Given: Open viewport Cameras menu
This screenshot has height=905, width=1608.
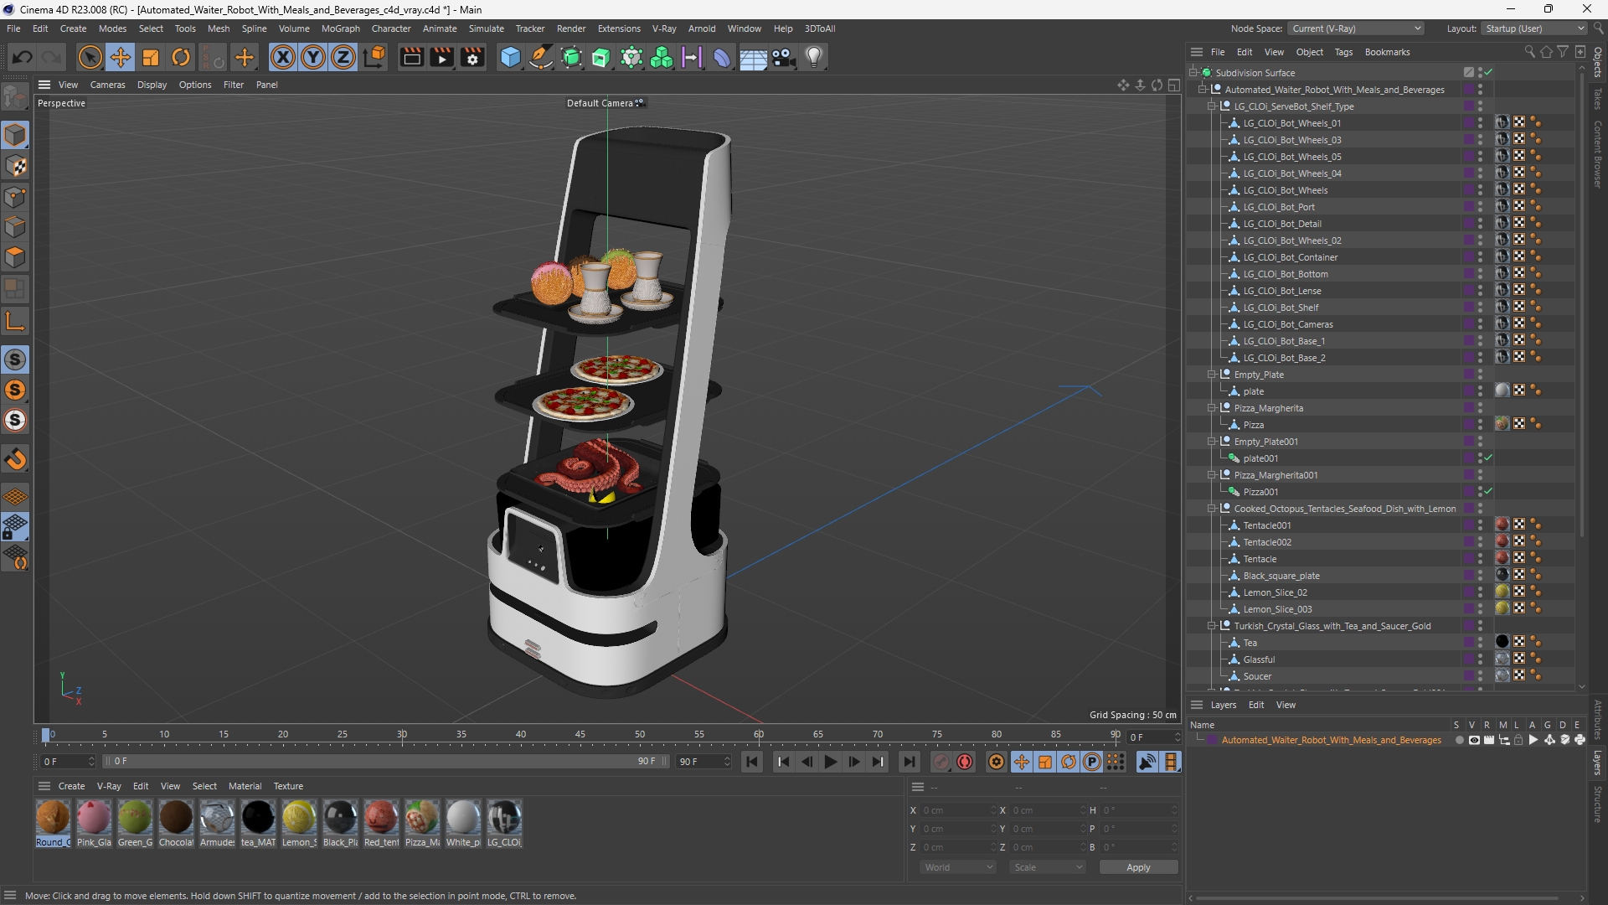Looking at the screenshot, I should (107, 85).
